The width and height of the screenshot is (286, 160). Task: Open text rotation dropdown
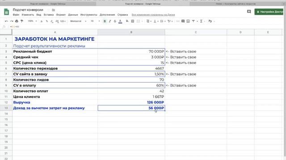coord(170,21)
